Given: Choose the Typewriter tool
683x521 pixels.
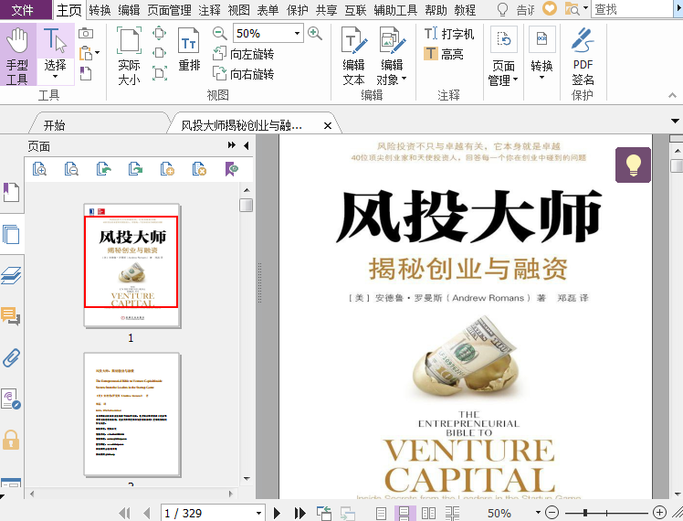Looking at the screenshot, I should 449,34.
